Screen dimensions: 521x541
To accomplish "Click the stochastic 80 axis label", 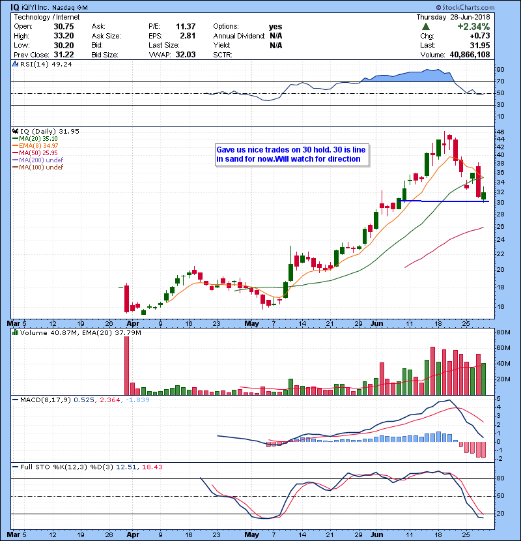I will tap(500, 478).
